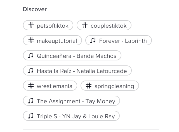The width and height of the screenshot is (179, 132).
Task: Select Triple S - YN Jay & Louie Ray
Action: coord(76,116)
